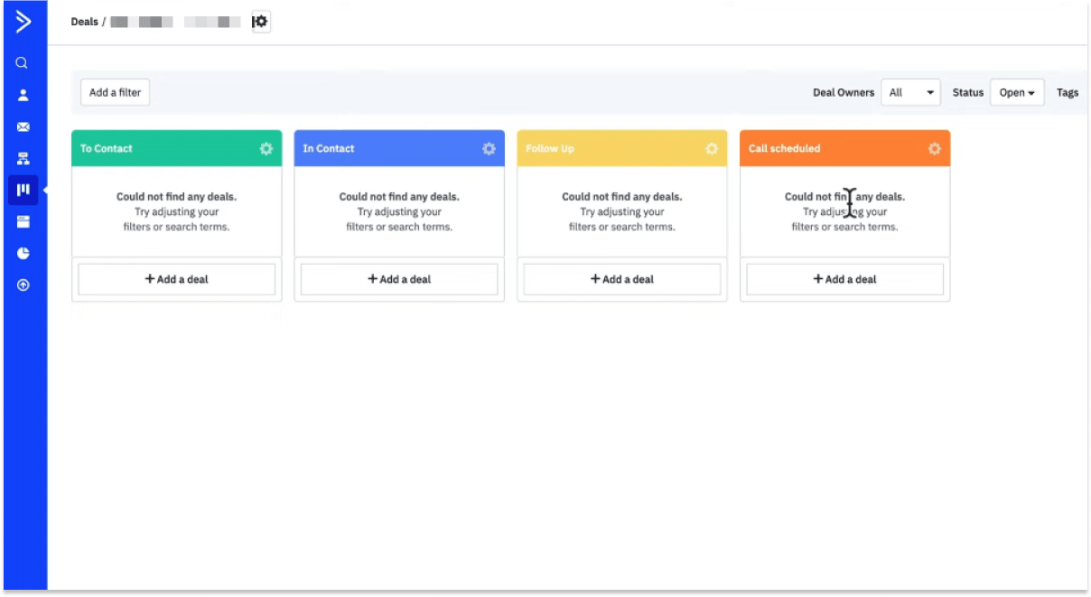Open the Tags filter
Image resolution: width=1091 pixels, height=597 pixels.
point(1068,91)
